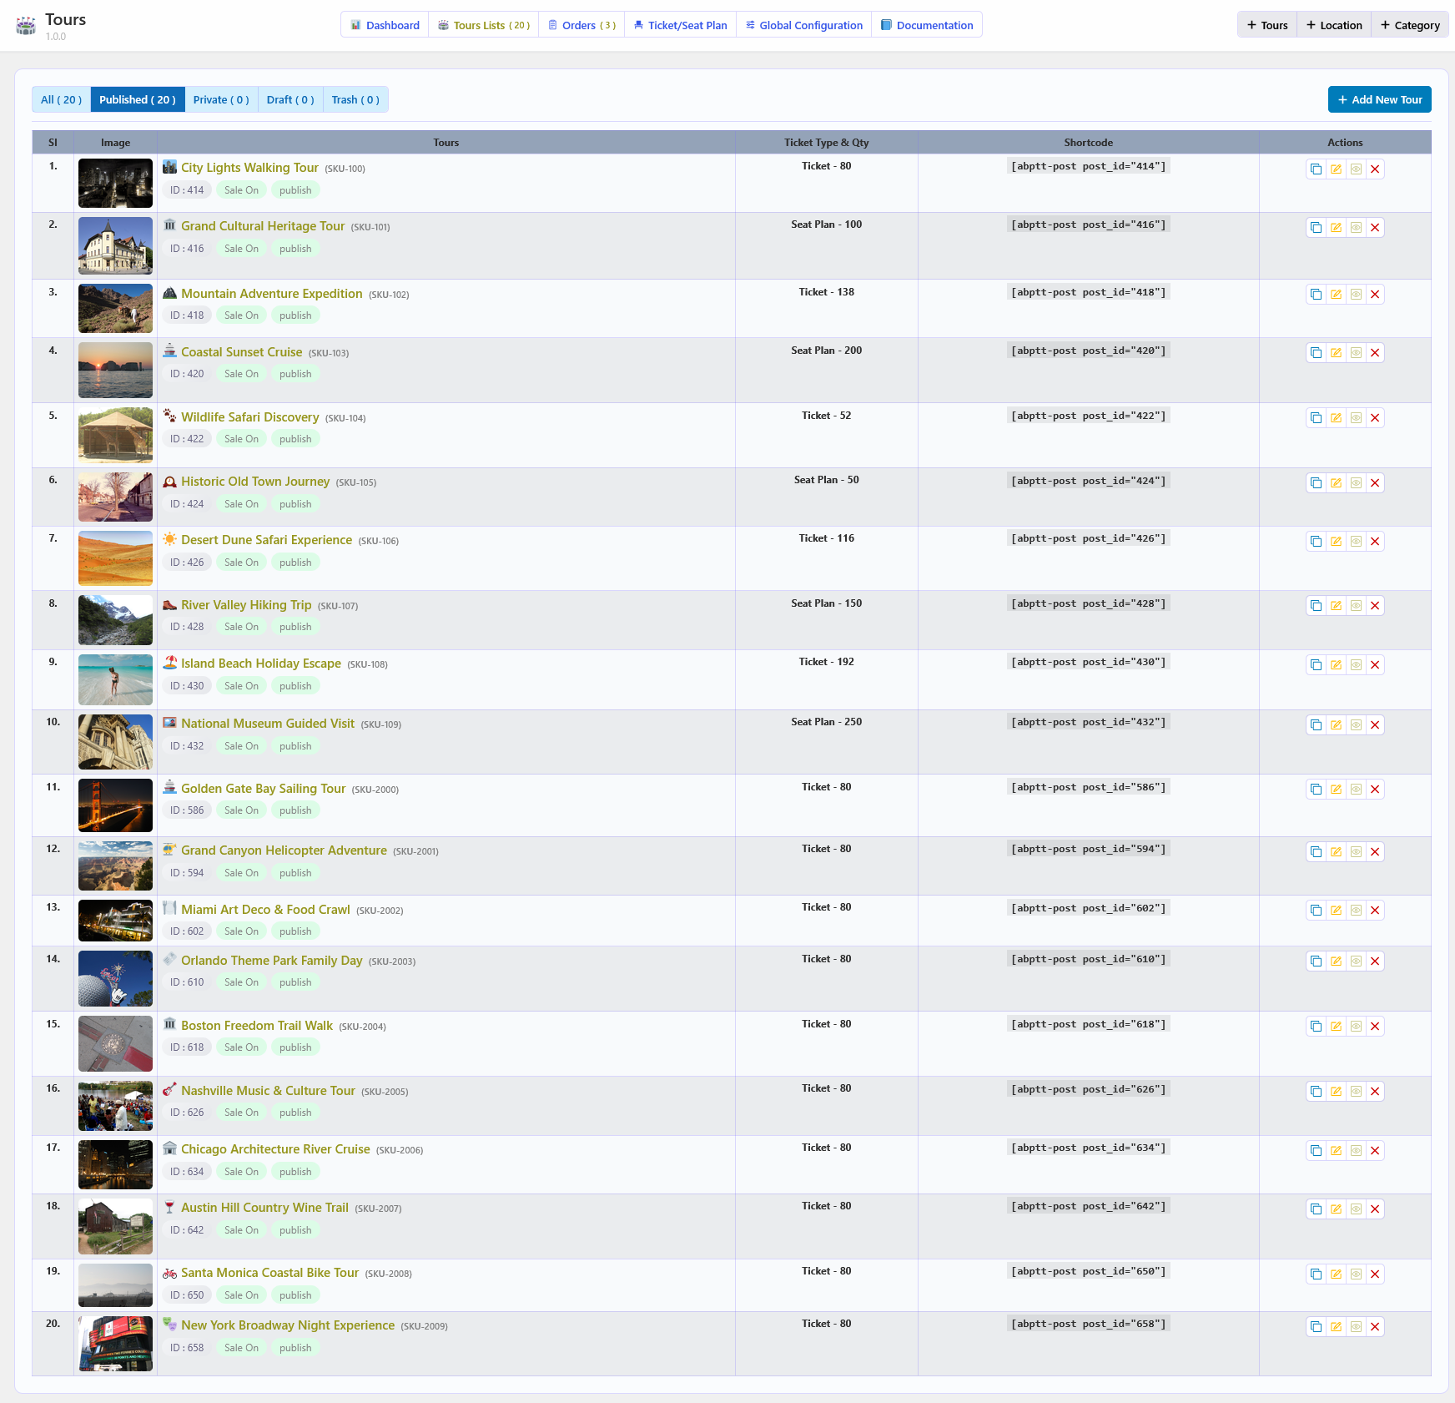
Task: Open the Documentation page
Action: [x=927, y=25]
